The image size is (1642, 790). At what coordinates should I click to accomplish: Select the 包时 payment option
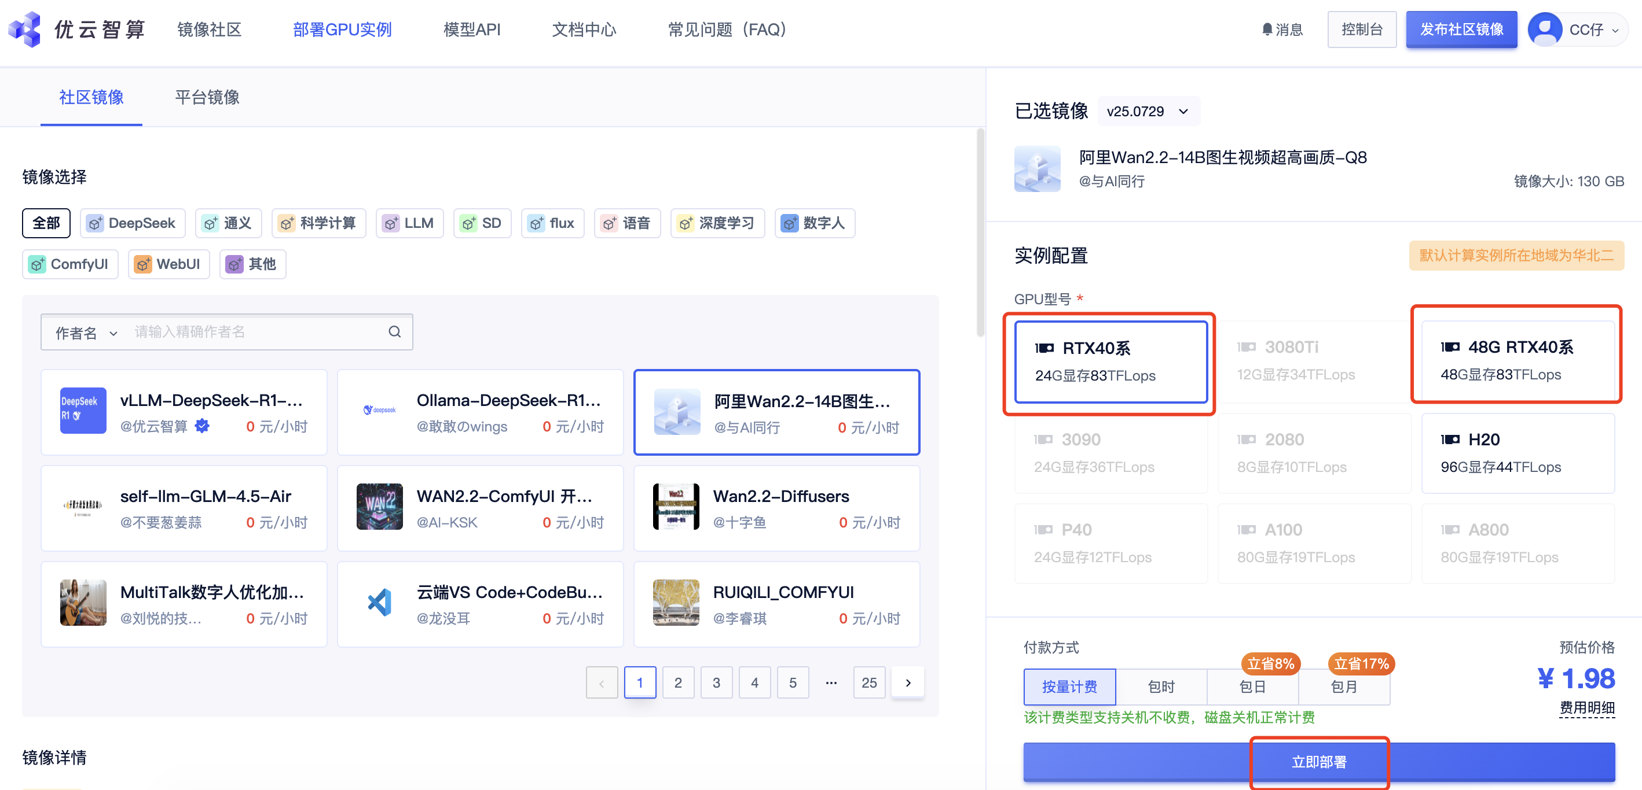[x=1161, y=686]
